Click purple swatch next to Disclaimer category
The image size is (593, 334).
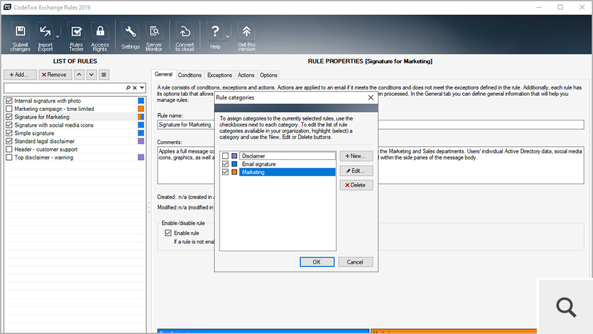235,156
